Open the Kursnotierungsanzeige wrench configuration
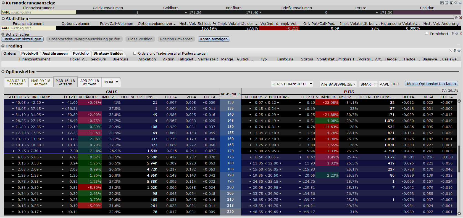 456,3
